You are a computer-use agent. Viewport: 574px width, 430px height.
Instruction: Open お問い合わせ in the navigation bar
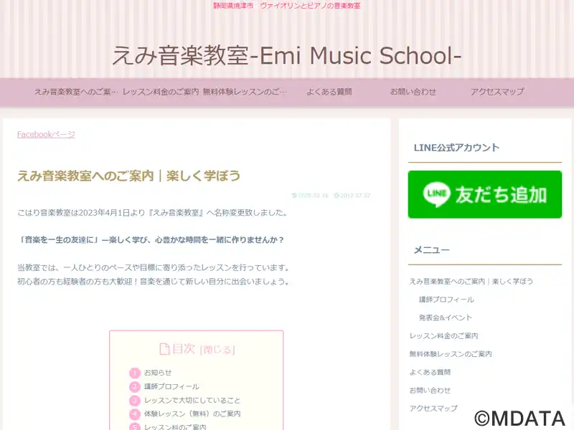click(413, 92)
